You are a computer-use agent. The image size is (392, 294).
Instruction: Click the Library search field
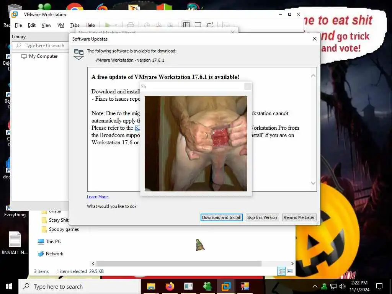click(x=41, y=46)
